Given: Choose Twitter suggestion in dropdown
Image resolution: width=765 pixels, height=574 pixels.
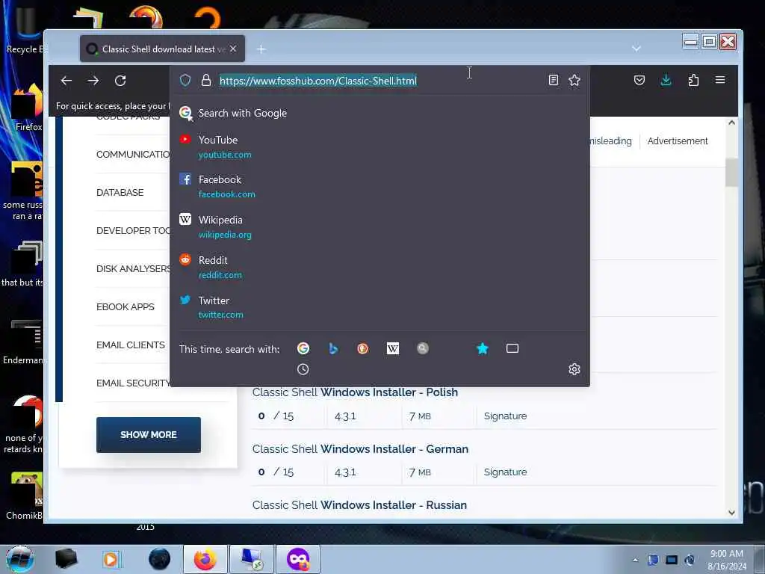Looking at the screenshot, I should pyautogui.click(x=380, y=307).
